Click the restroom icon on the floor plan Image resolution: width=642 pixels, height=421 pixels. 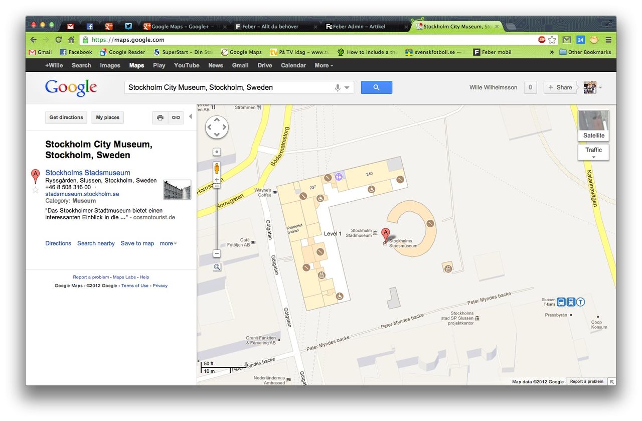click(339, 177)
